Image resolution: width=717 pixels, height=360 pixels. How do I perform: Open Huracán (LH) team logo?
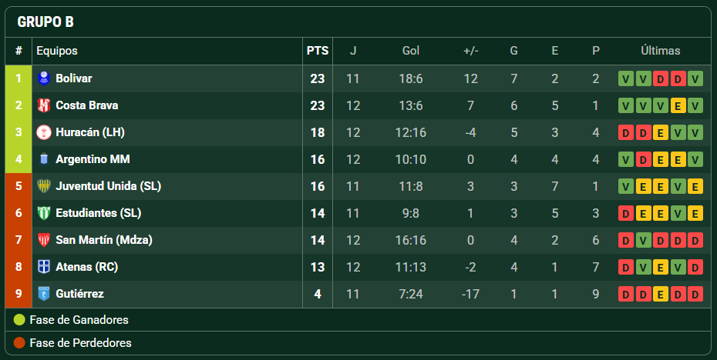click(44, 132)
